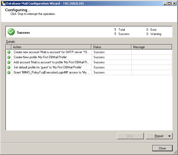The image size is (178, 155).
Task: Click the '0 Warning' summary count
Action: pos(154,34)
